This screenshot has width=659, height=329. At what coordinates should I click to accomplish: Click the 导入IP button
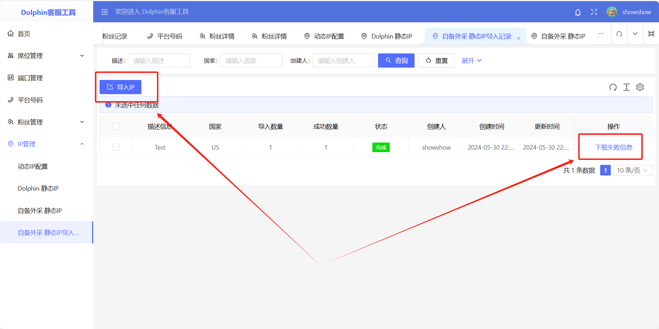pos(120,87)
